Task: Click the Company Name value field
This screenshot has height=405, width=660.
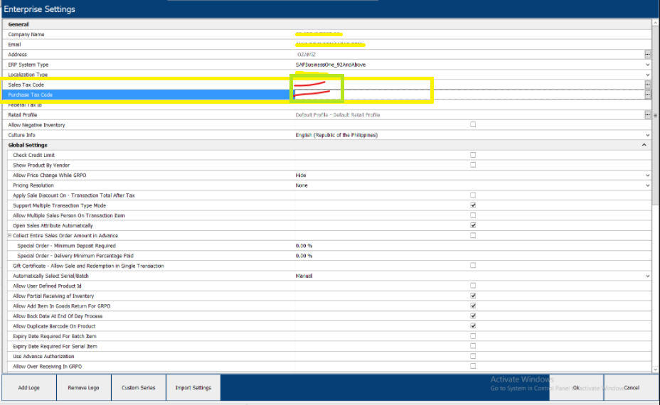Action: (x=473, y=35)
